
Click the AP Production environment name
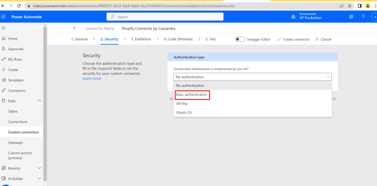point(310,18)
